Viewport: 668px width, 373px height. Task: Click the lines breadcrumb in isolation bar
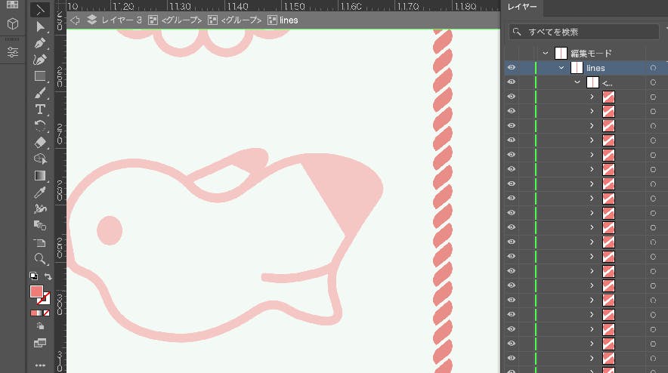pyautogui.click(x=289, y=20)
